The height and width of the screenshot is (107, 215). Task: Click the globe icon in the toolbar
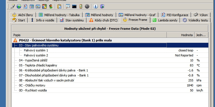19,6
